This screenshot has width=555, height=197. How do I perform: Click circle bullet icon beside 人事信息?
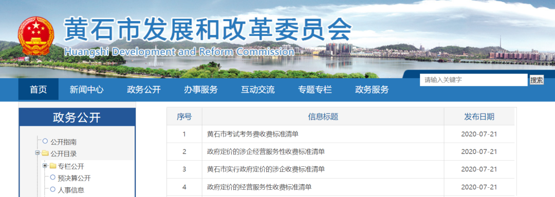(x=53, y=190)
